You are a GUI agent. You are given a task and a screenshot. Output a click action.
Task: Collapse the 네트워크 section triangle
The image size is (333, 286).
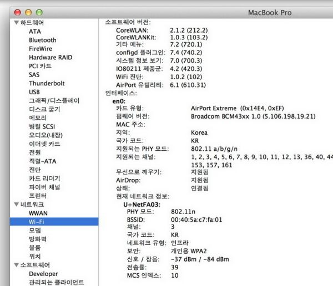pos(16,205)
